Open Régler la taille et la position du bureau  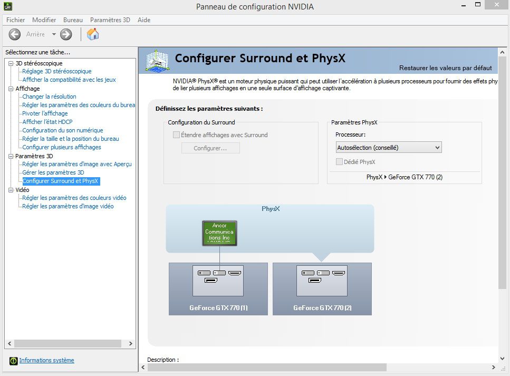71,139
